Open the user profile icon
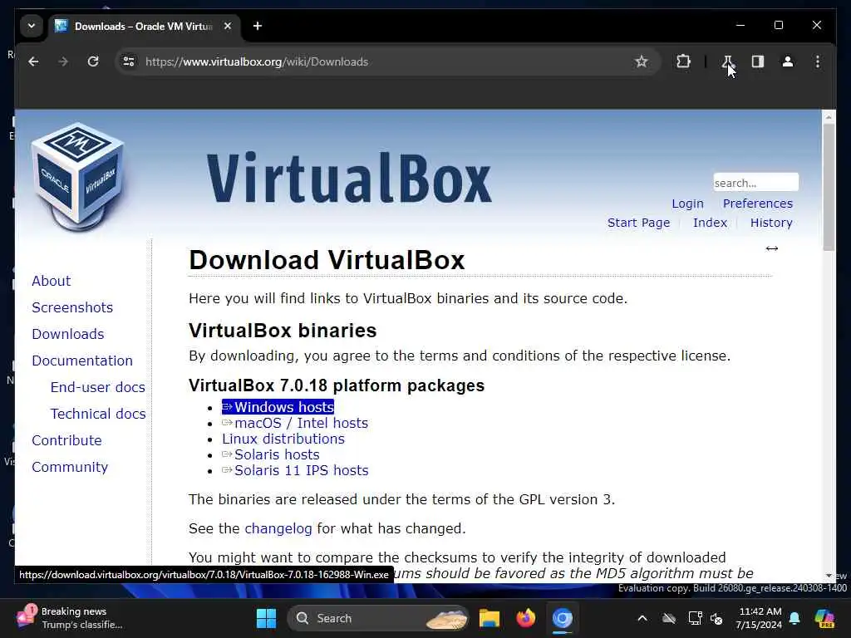 coord(788,61)
